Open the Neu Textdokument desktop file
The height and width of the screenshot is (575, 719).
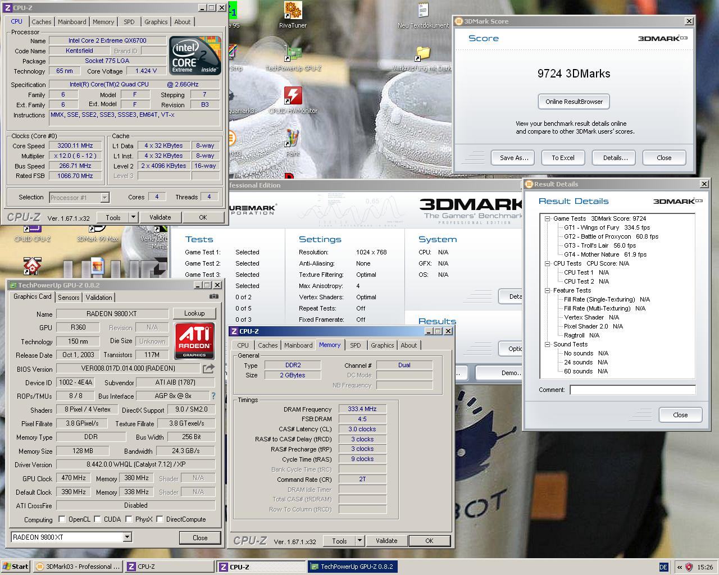click(x=423, y=15)
